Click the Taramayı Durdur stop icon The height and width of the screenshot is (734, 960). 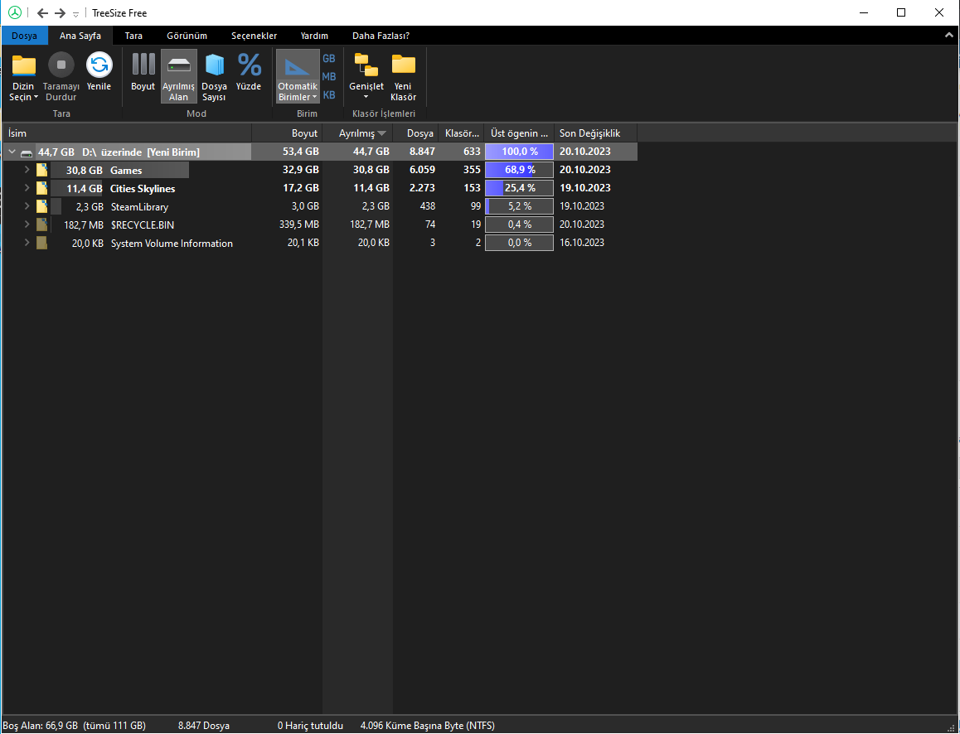[61, 65]
